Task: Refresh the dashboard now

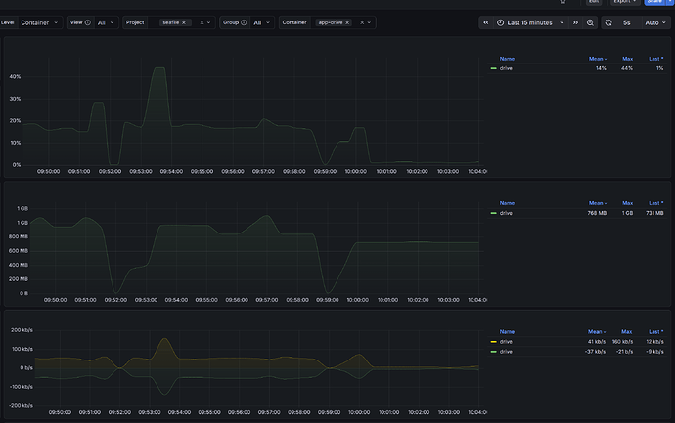Action: [x=608, y=22]
